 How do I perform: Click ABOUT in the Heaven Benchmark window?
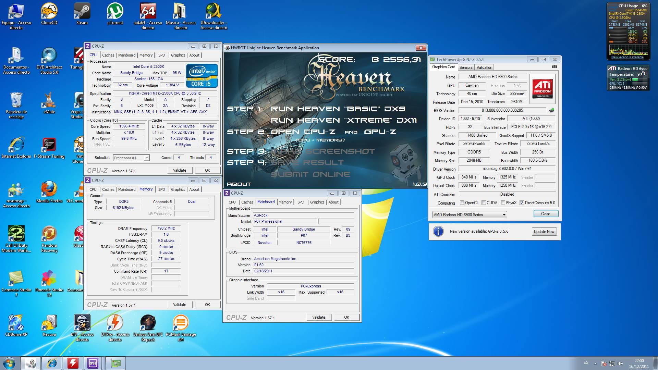(239, 184)
